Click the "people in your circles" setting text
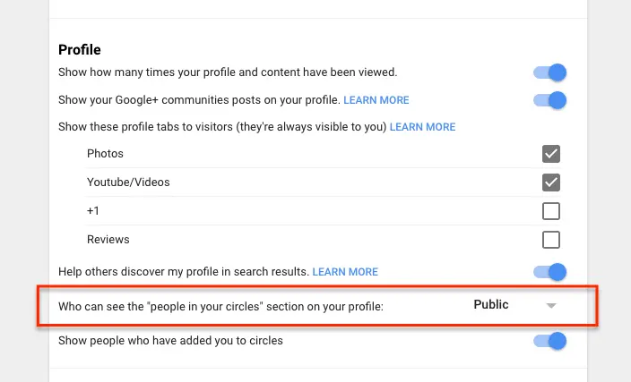The width and height of the screenshot is (631, 382). [220, 306]
